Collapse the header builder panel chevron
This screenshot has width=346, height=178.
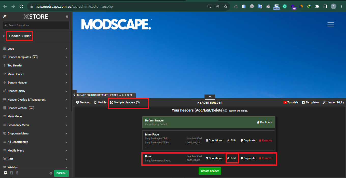pyautogui.click(x=210, y=97)
